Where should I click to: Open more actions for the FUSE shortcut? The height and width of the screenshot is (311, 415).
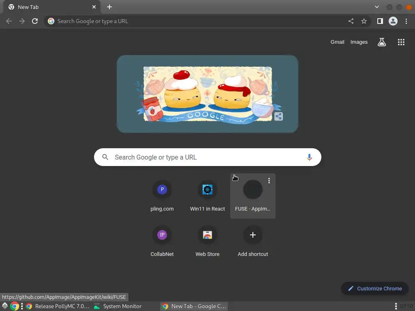[x=269, y=181]
